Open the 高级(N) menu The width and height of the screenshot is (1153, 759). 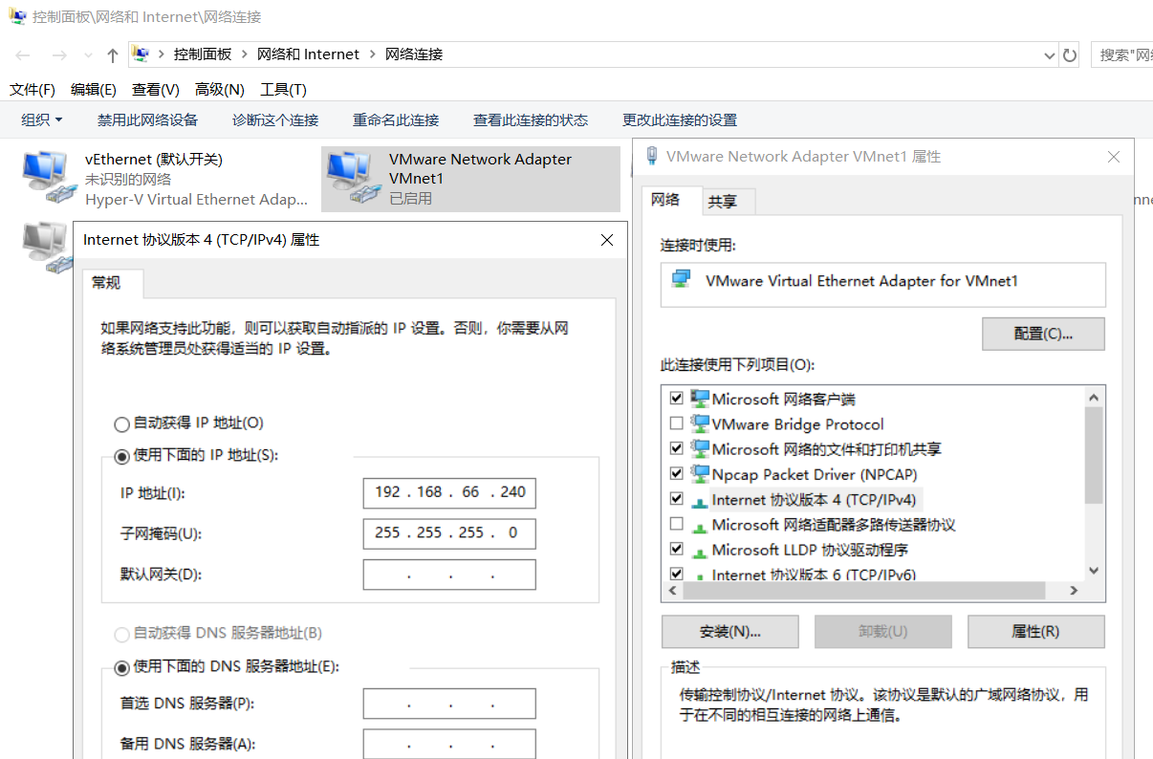tap(220, 90)
